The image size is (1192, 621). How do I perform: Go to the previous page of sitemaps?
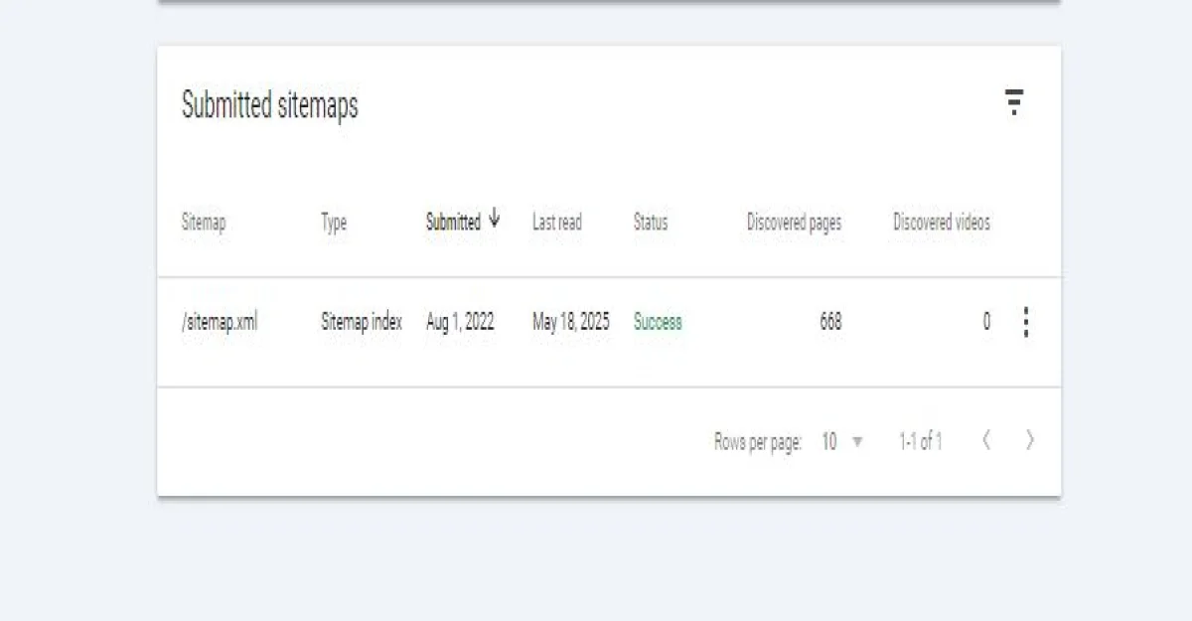(985, 441)
